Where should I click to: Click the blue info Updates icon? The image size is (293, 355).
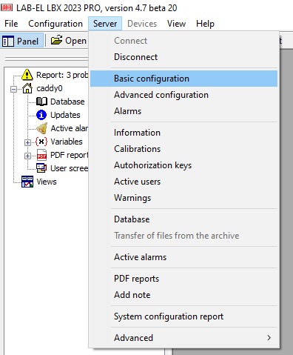41,115
